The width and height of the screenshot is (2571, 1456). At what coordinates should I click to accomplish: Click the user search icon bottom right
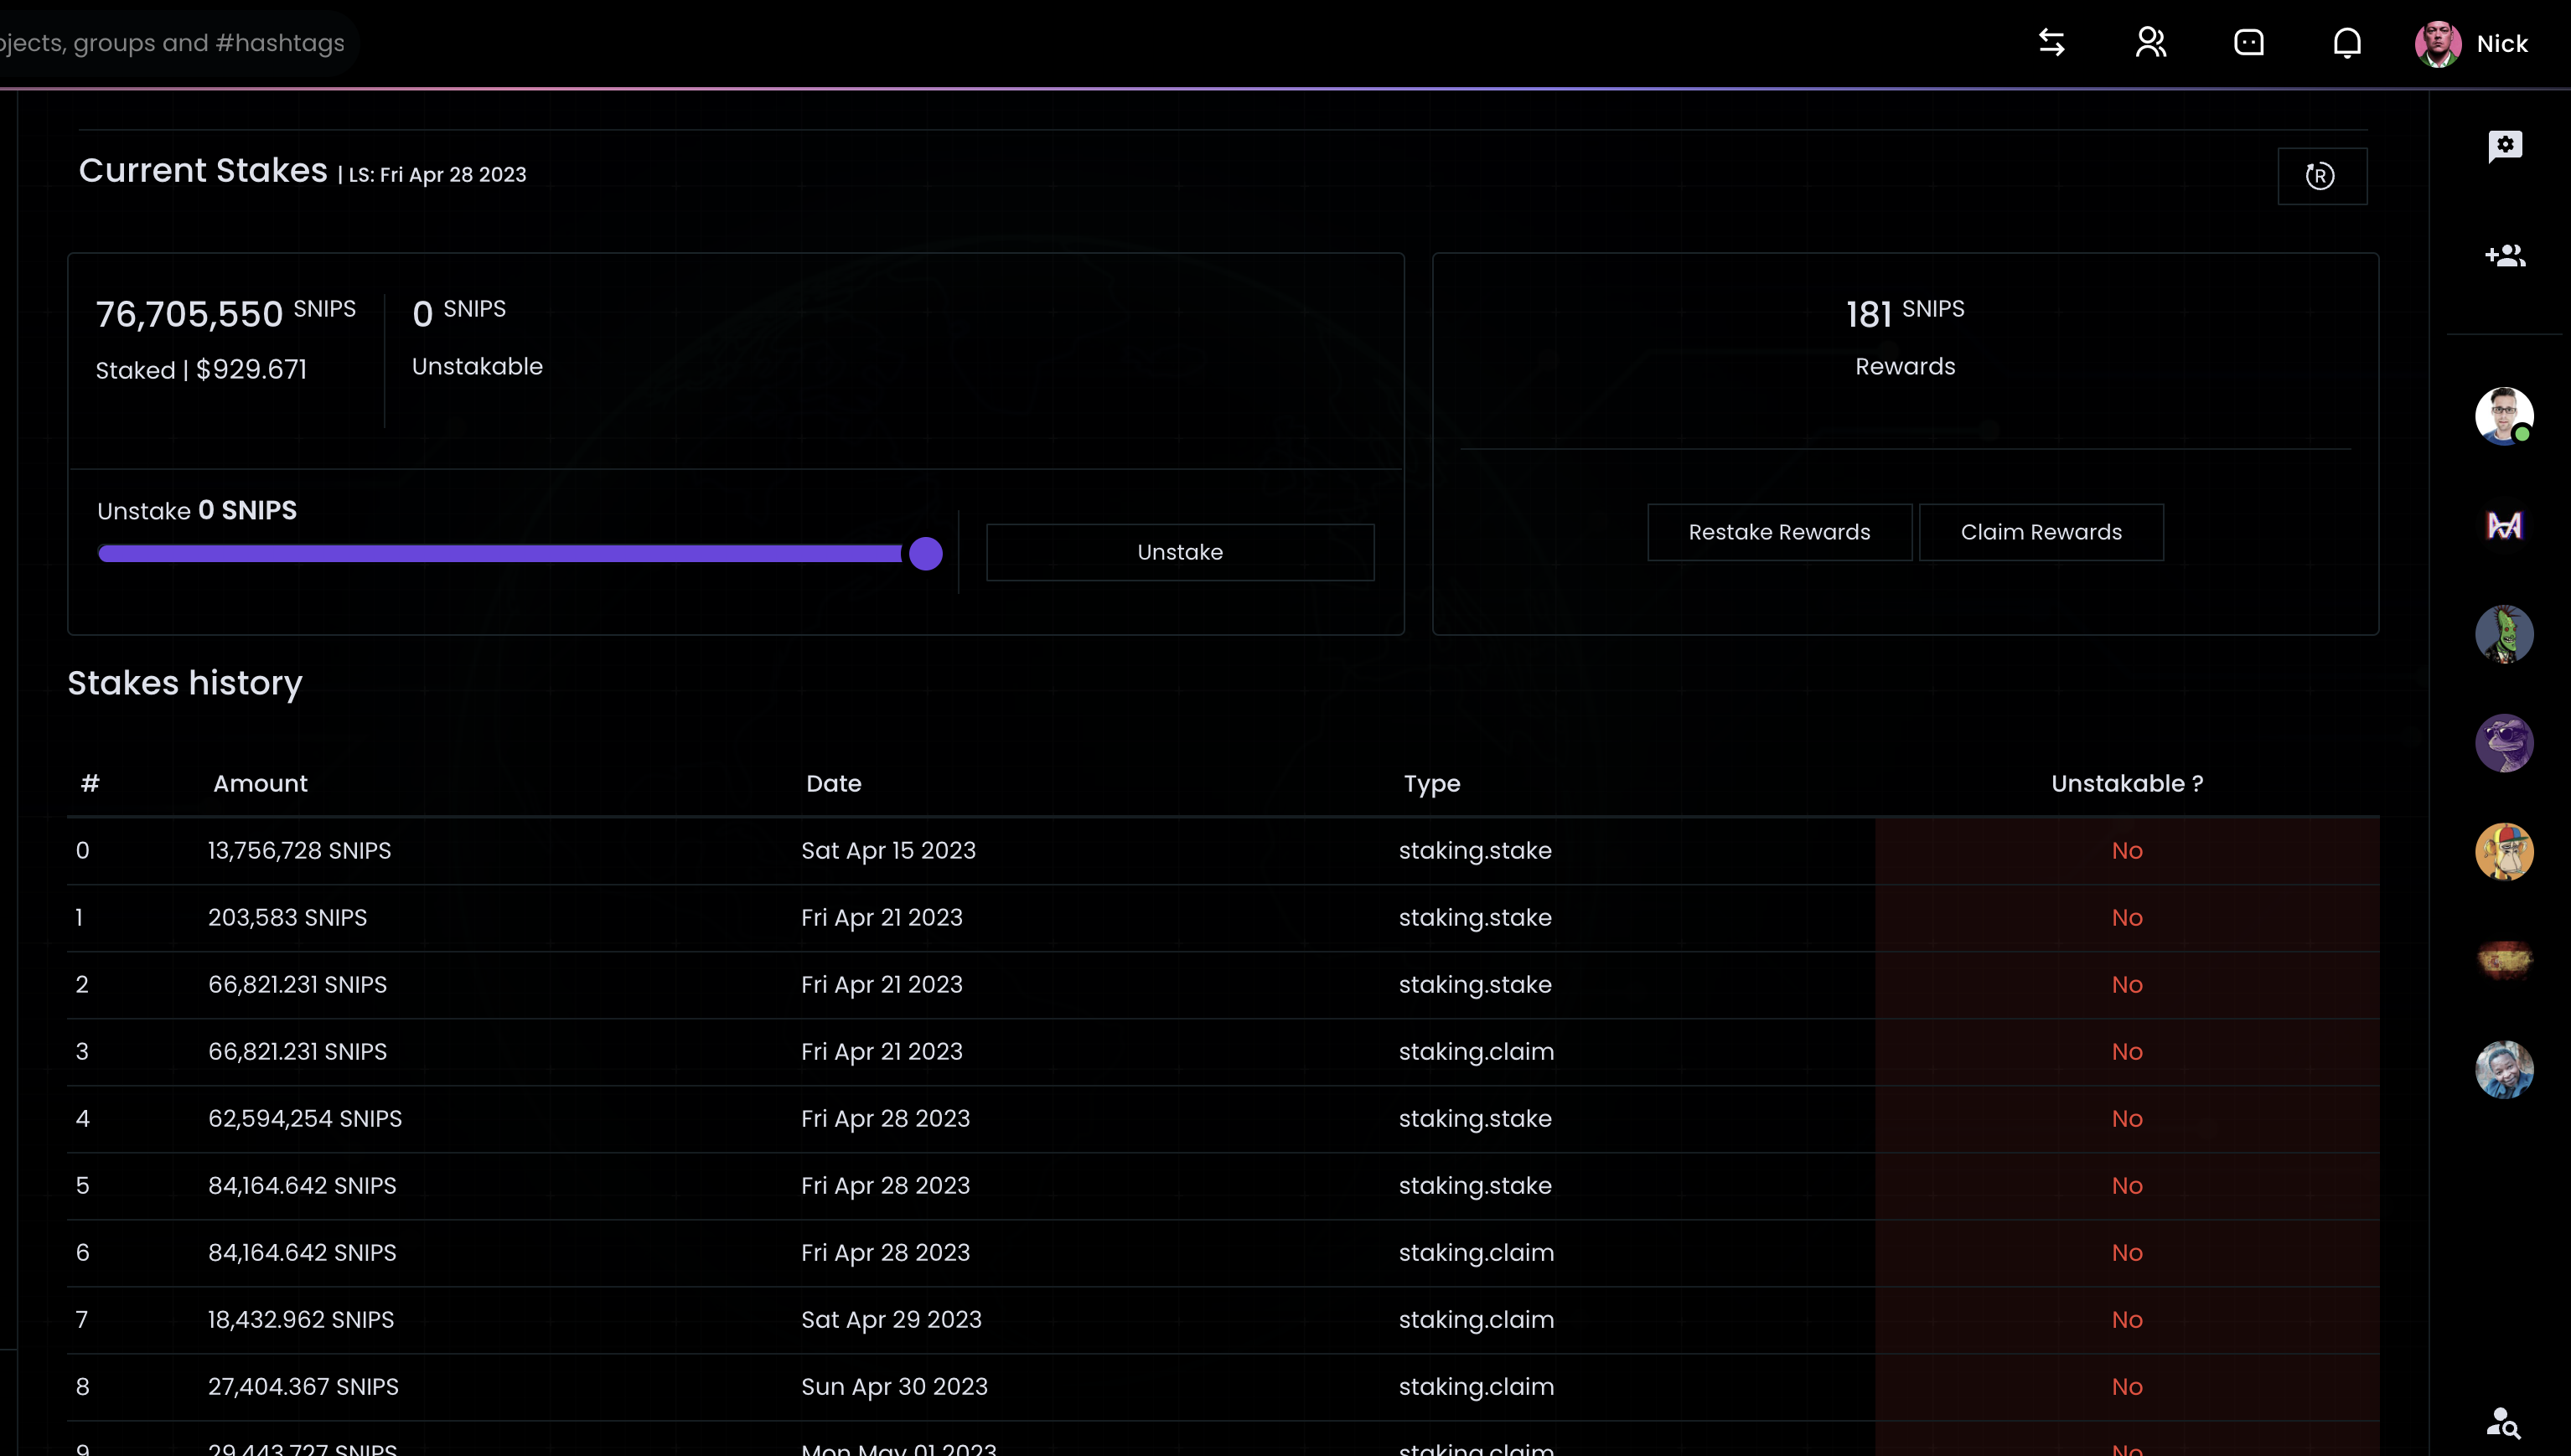click(2504, 1421)
